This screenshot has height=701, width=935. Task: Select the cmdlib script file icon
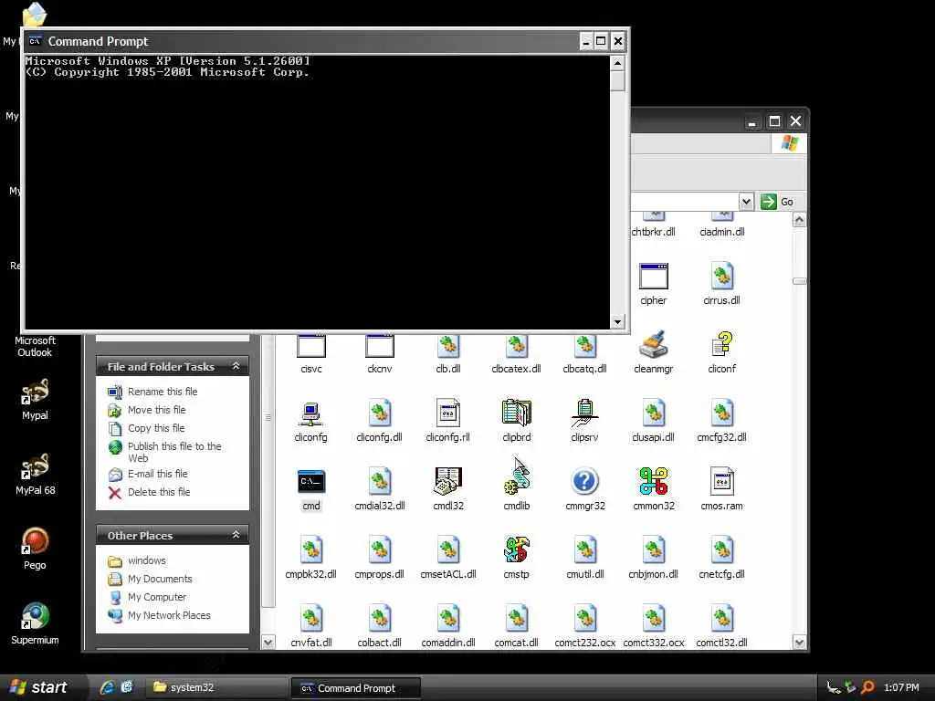517,481
